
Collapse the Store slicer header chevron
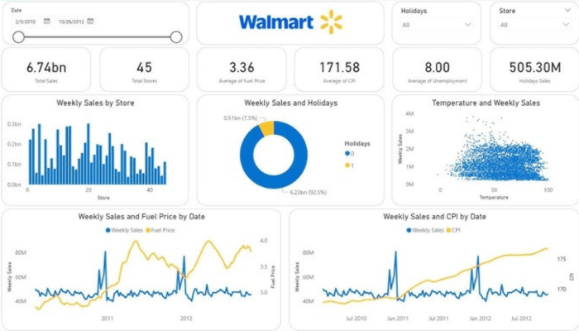tap(567, 10)
